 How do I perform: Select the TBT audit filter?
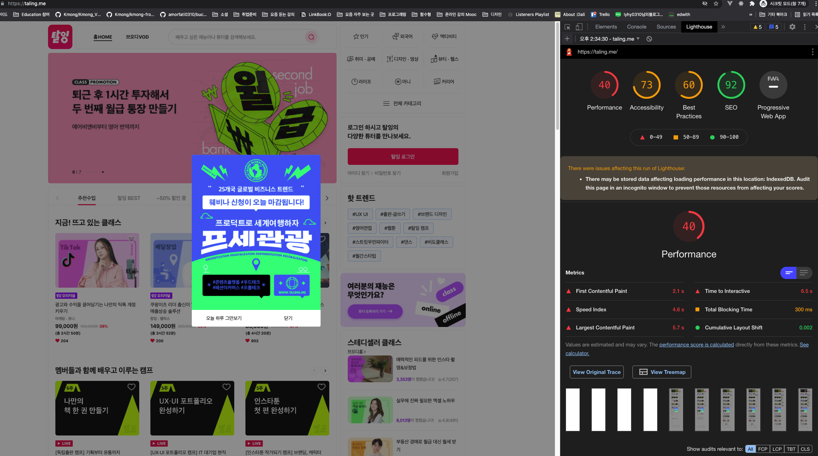click(791, 449)
